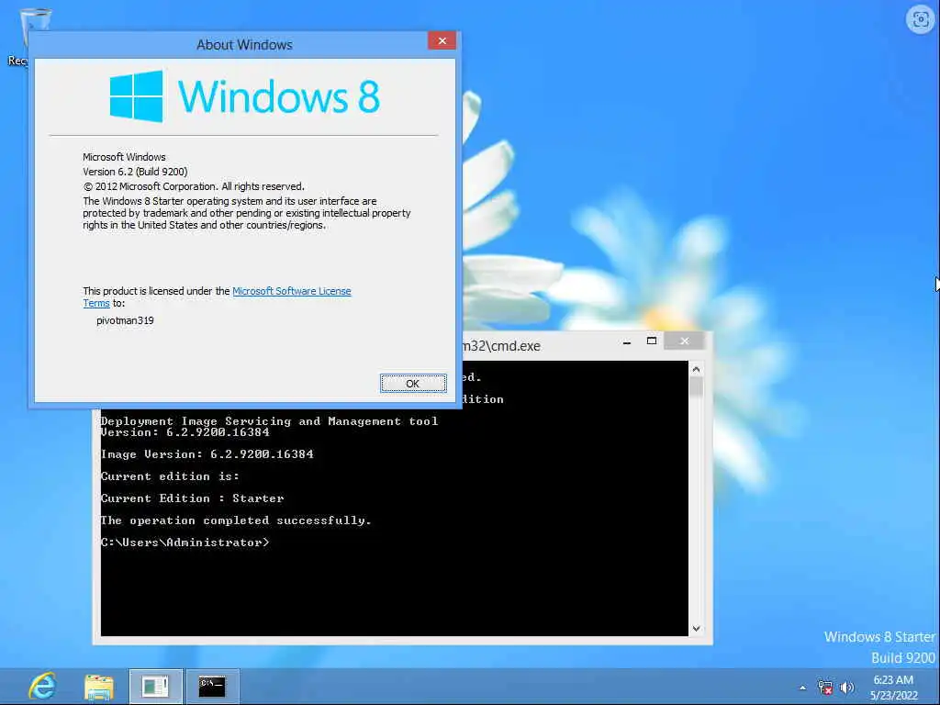The width and height of the screenshot is (940, 705).
Task: Click the 'Current edition is:' line in cmd
Action: click(x=170, y=476)
